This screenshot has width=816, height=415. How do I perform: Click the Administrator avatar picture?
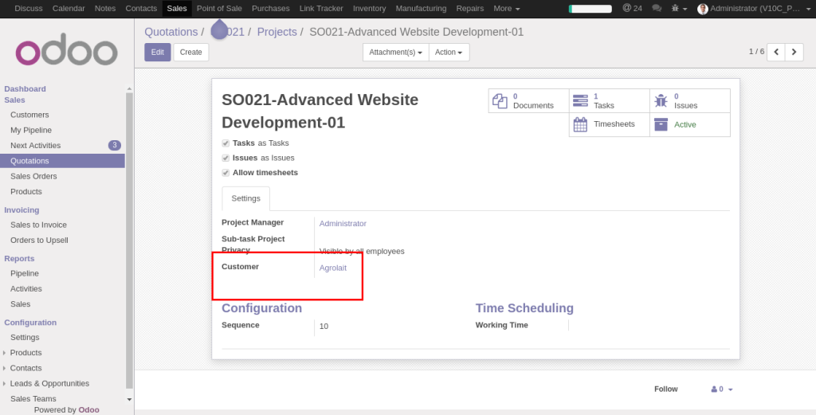pos(703,9)
